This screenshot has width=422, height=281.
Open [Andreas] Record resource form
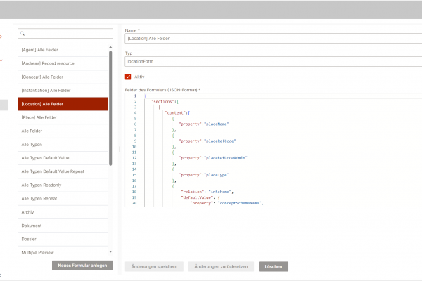(x=63, y=63)
